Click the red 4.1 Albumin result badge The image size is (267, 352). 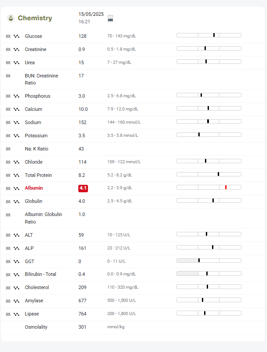[x=83, y=188]
